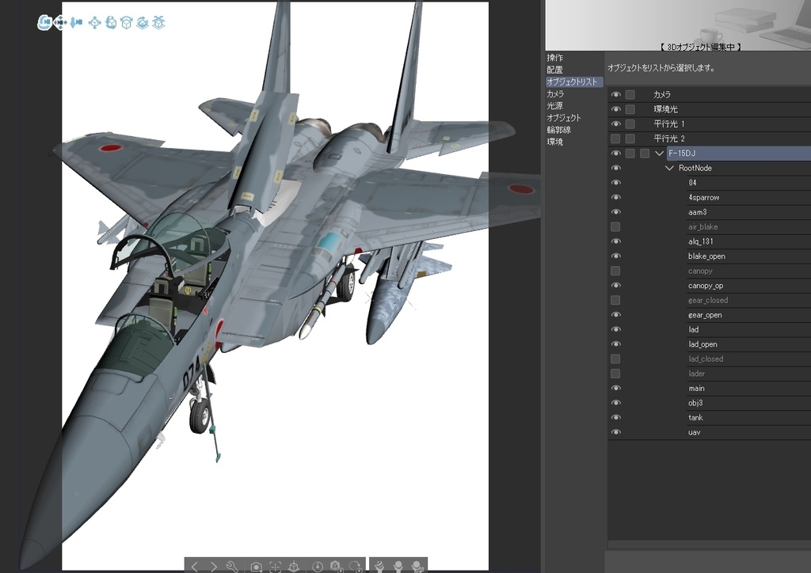The height and width of the screenshot is (573, 811).
Task: Click the reset model rotation icon
Action: pyautogui.click(x=356, y=567)
